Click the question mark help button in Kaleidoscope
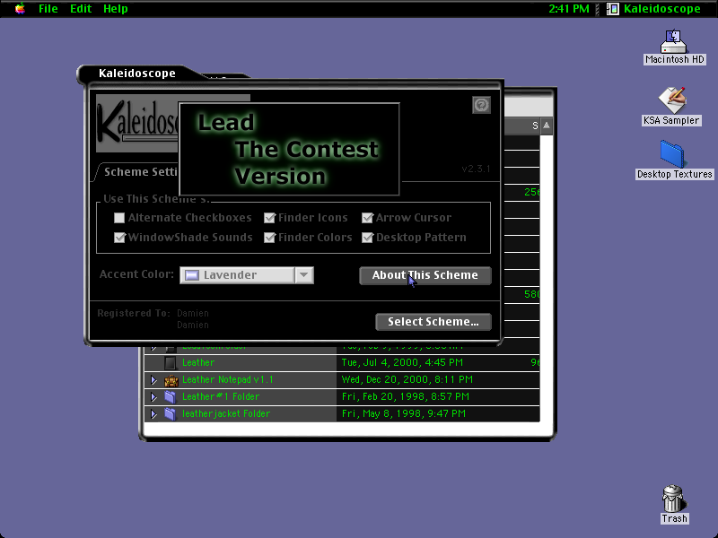 [x=481, y=105]
